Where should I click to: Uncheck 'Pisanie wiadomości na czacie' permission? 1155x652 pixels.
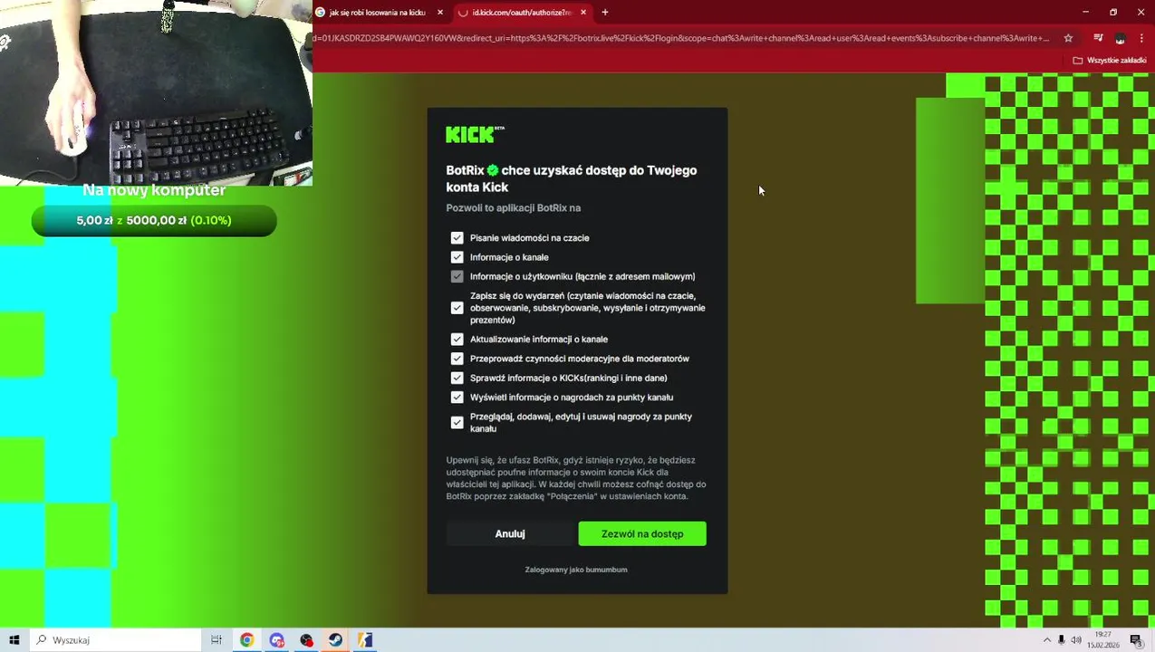point(457,237)
